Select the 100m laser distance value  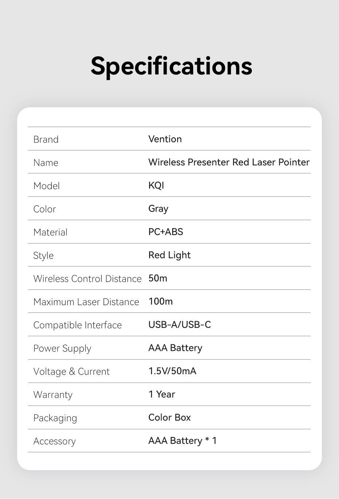[x=161, y=302]
